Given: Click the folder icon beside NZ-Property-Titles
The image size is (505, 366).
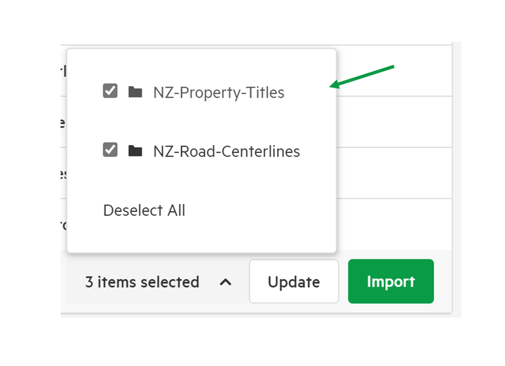Looking at the screenshot, I should pos(135,92).
